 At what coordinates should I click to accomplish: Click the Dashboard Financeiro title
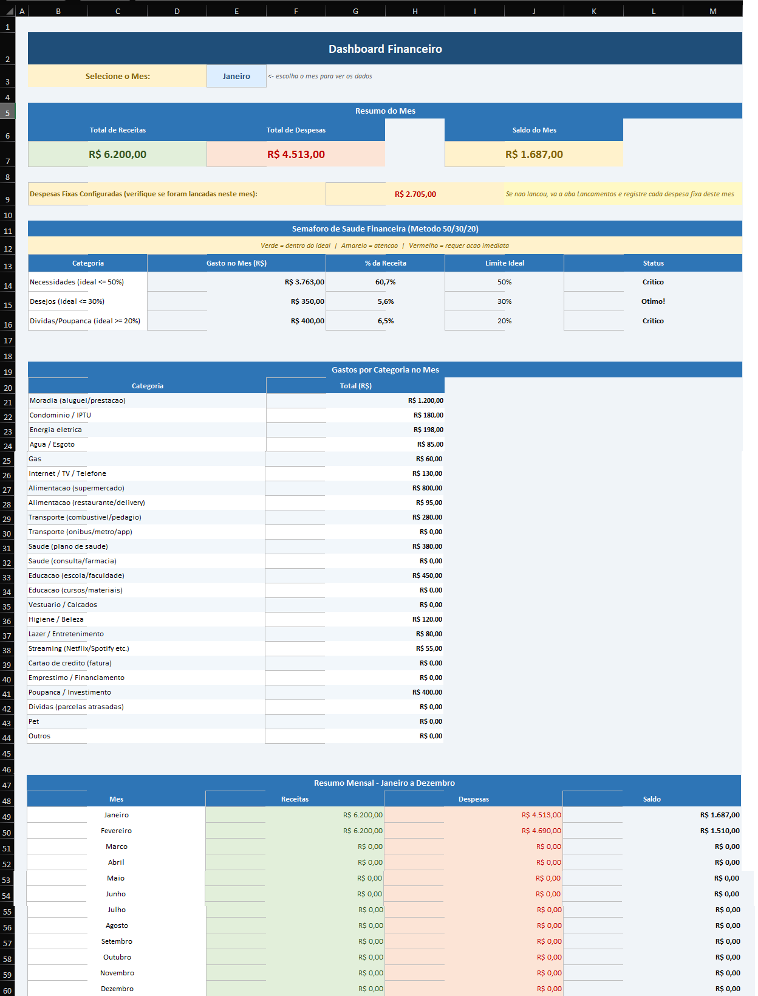tap(385, 49)
